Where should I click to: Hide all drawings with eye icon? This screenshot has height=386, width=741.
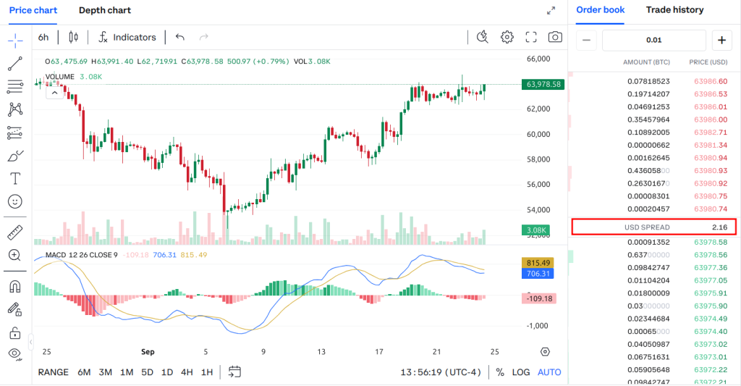tap(15, 353)
